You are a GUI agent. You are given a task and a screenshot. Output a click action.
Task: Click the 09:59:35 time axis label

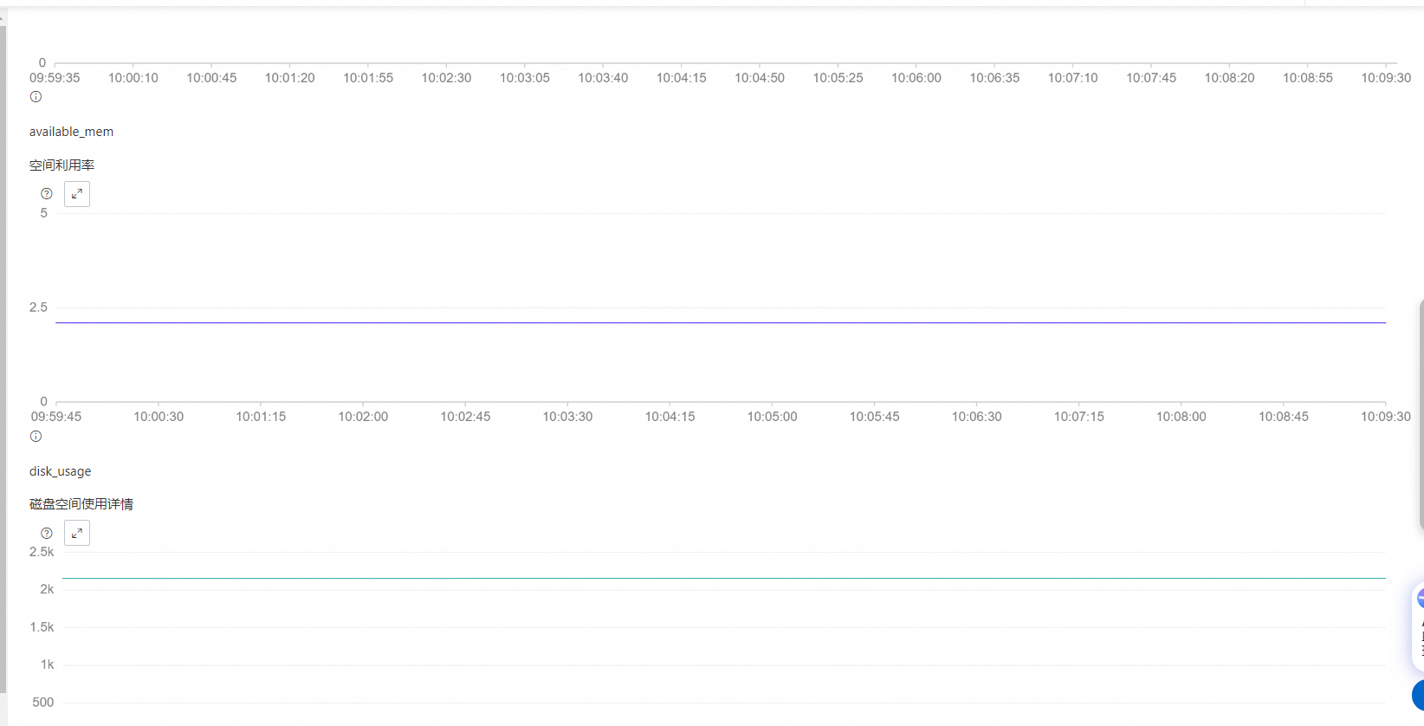[55, 78]
